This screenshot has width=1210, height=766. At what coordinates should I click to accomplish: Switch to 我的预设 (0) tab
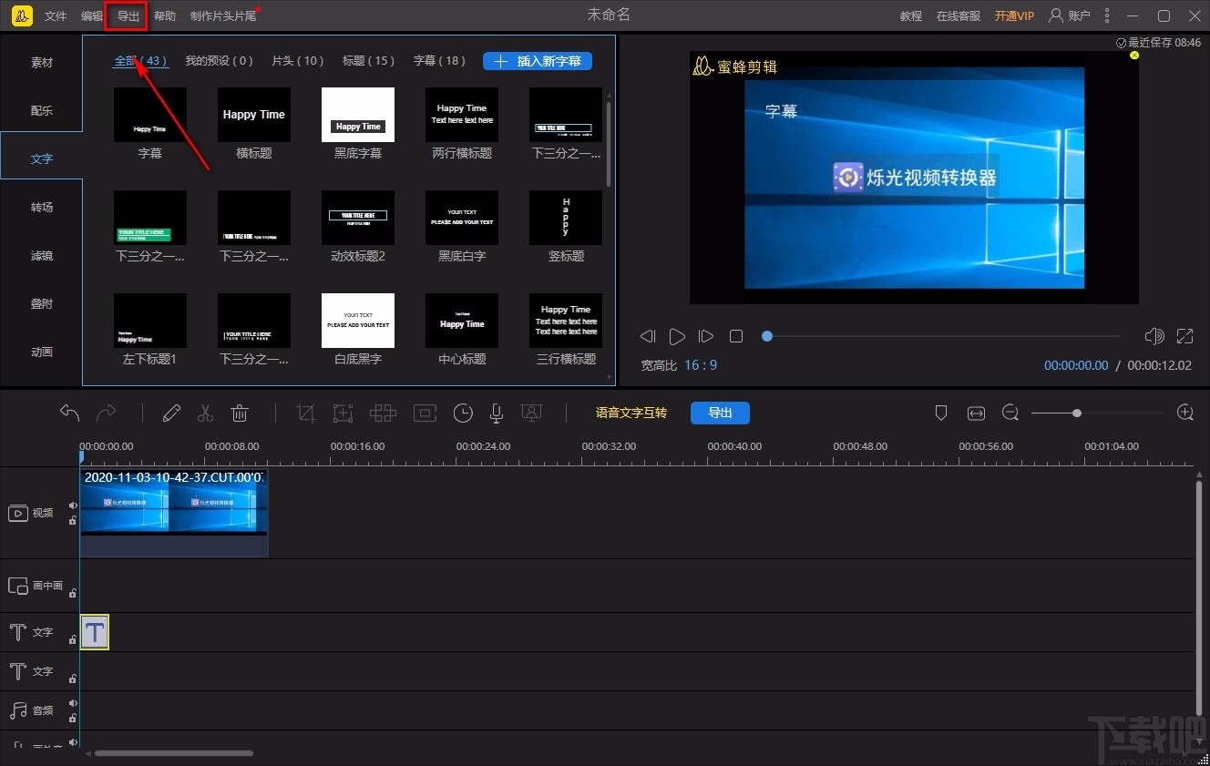coord(220,61)
